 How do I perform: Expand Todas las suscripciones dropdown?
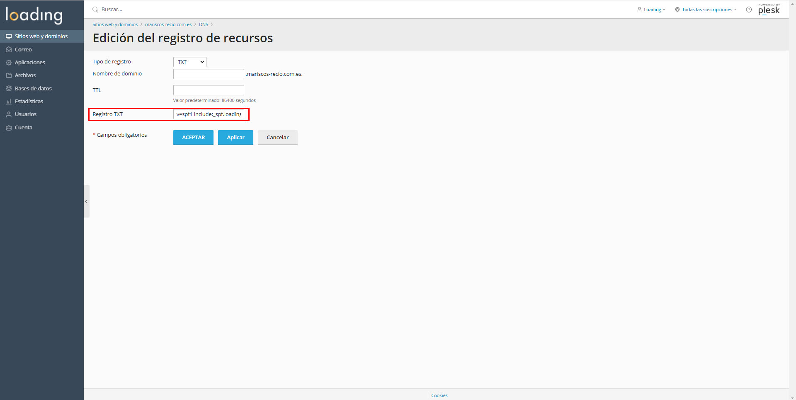706,10
